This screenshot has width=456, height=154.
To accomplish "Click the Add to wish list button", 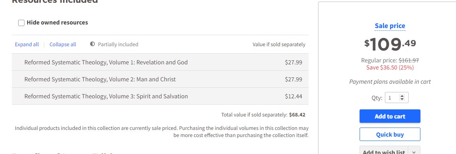I will pos(384,151).
